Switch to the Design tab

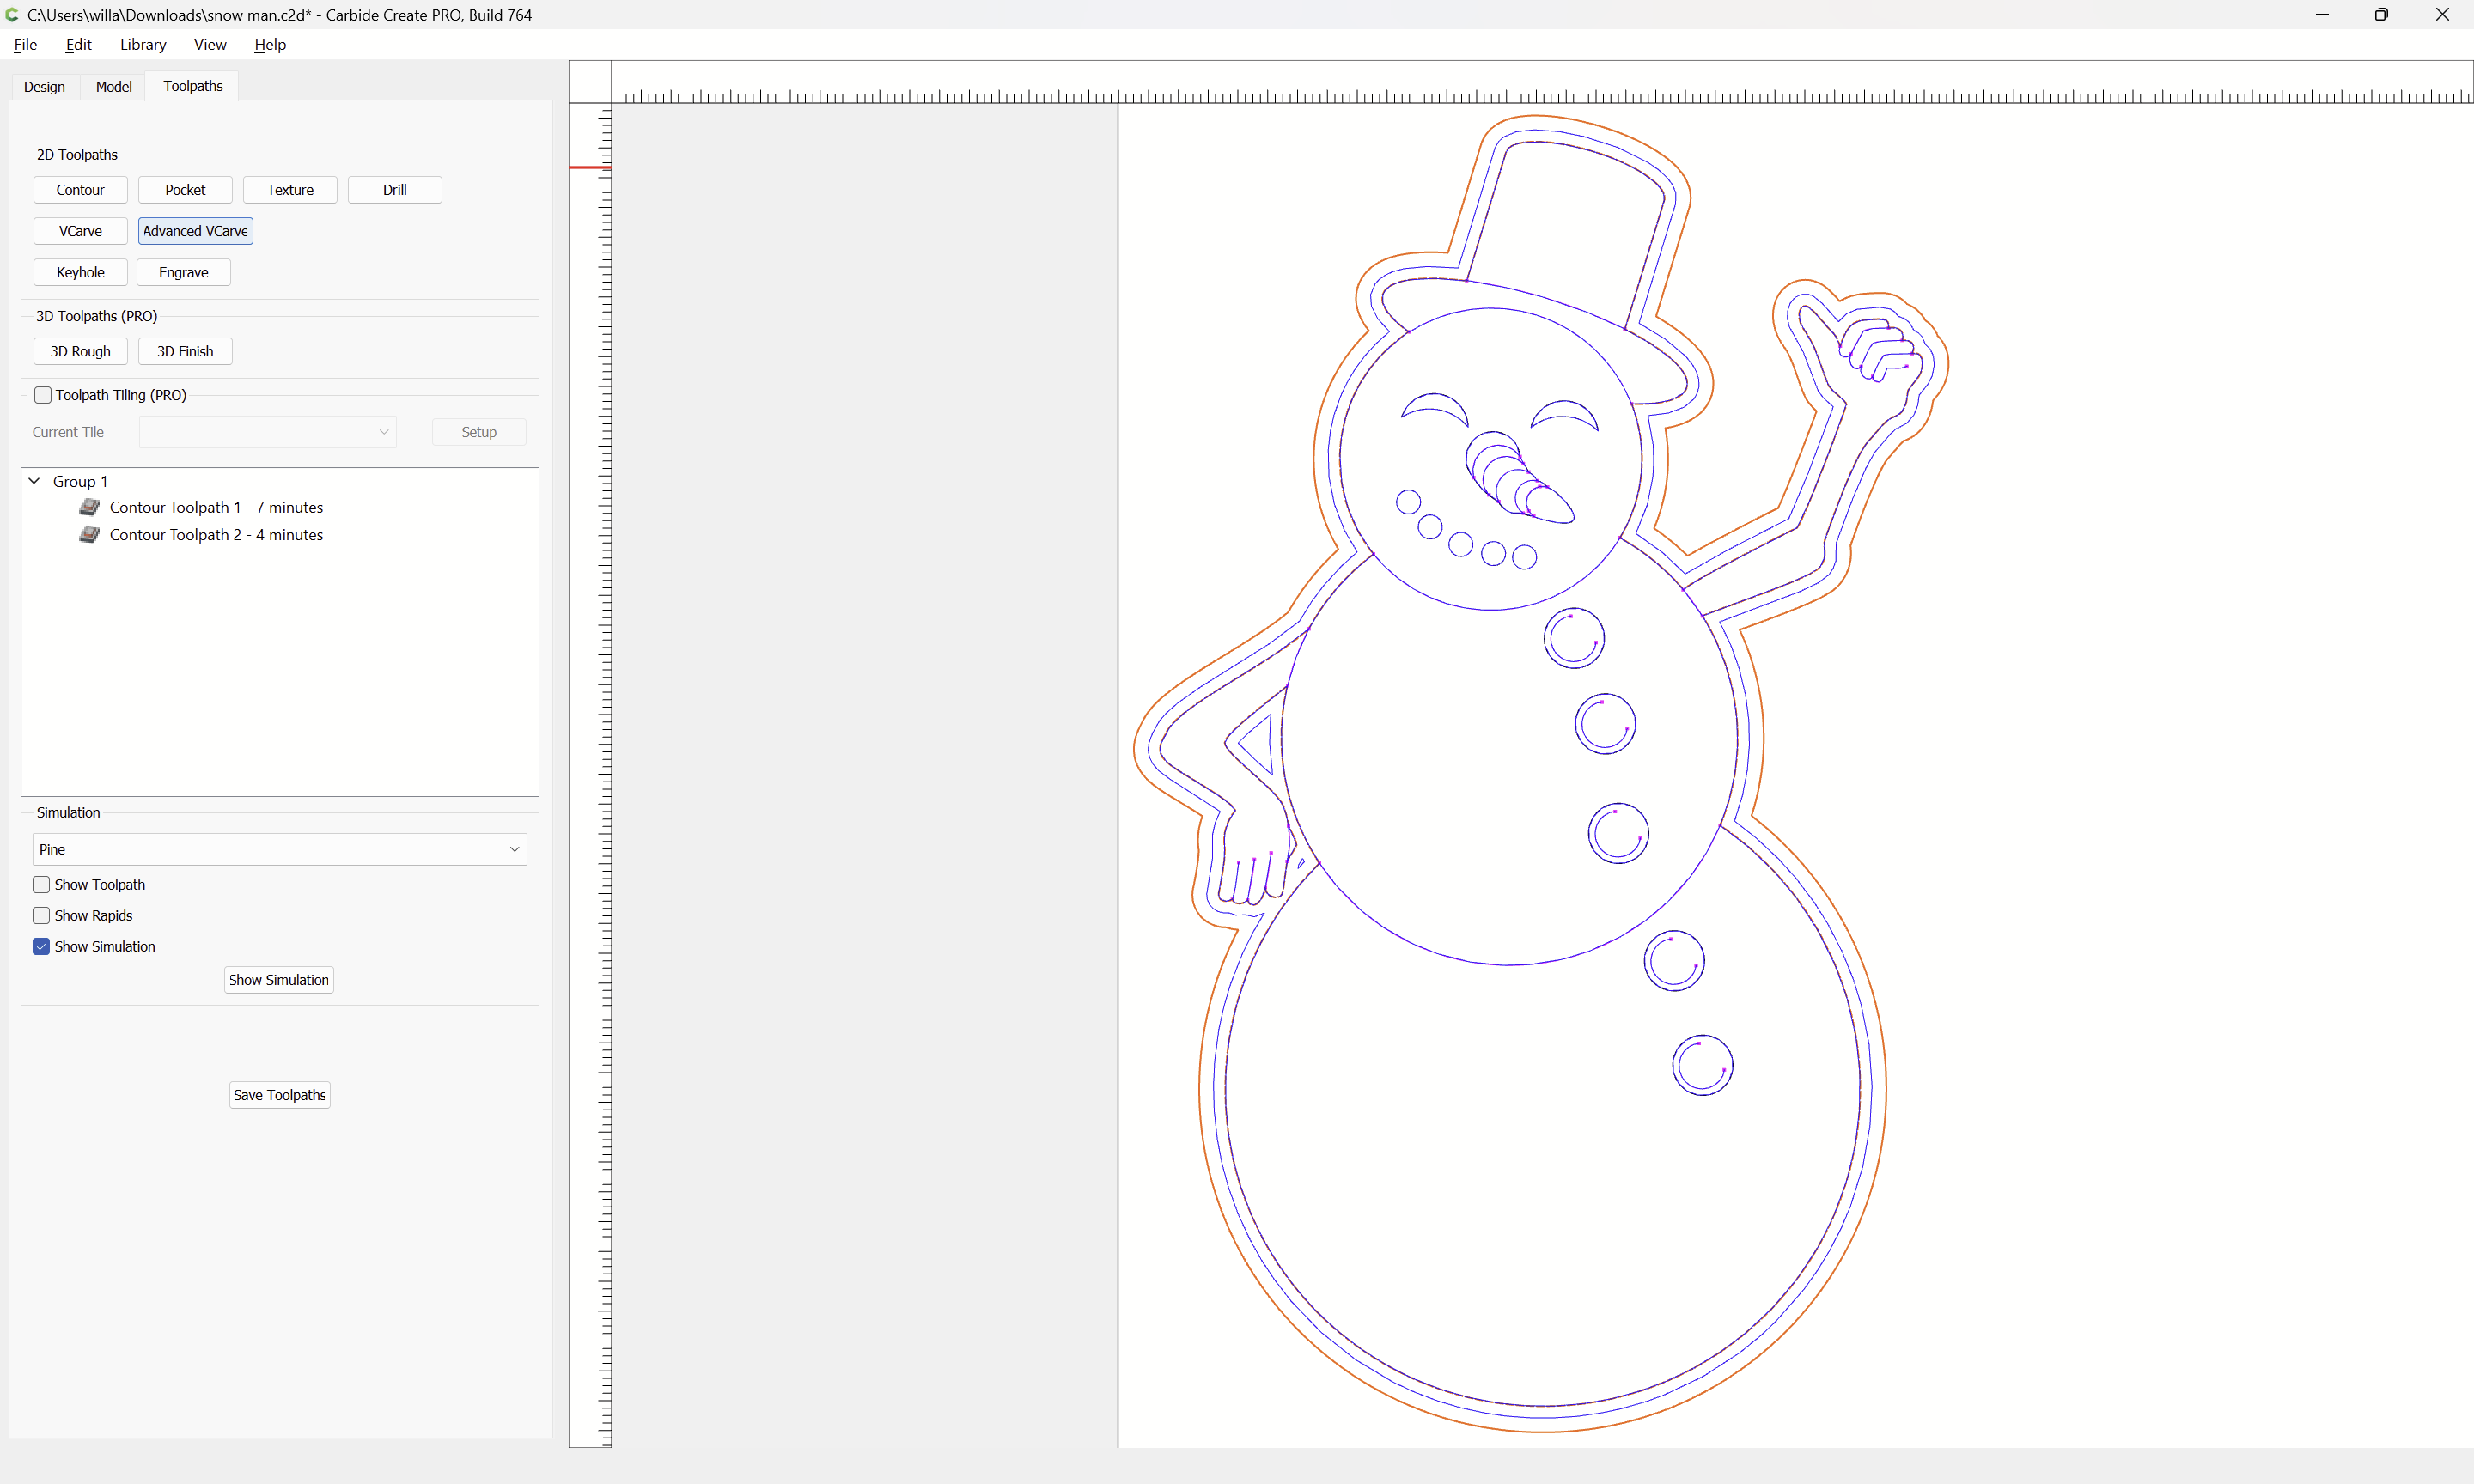click(44, 87)
